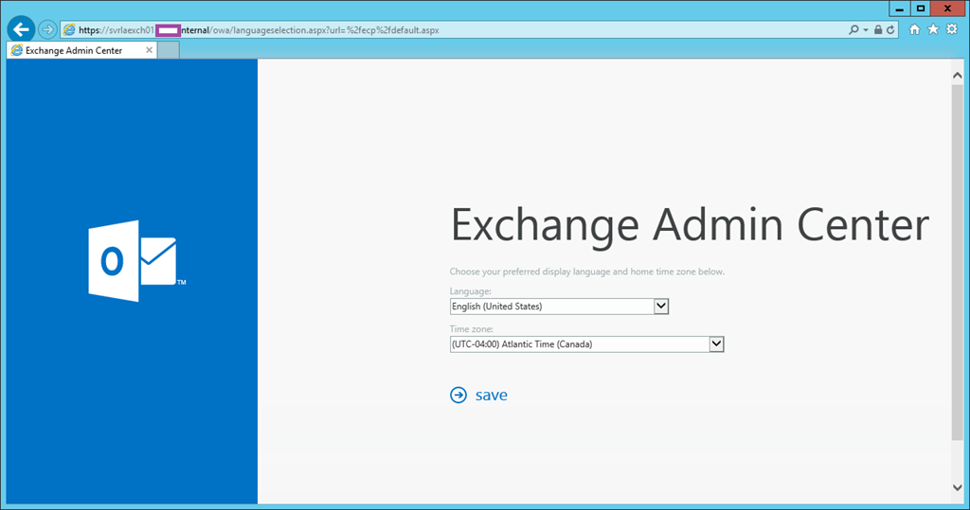Click the Exchange Admin Center heading
970x510 pixels.
click(690, 225)
